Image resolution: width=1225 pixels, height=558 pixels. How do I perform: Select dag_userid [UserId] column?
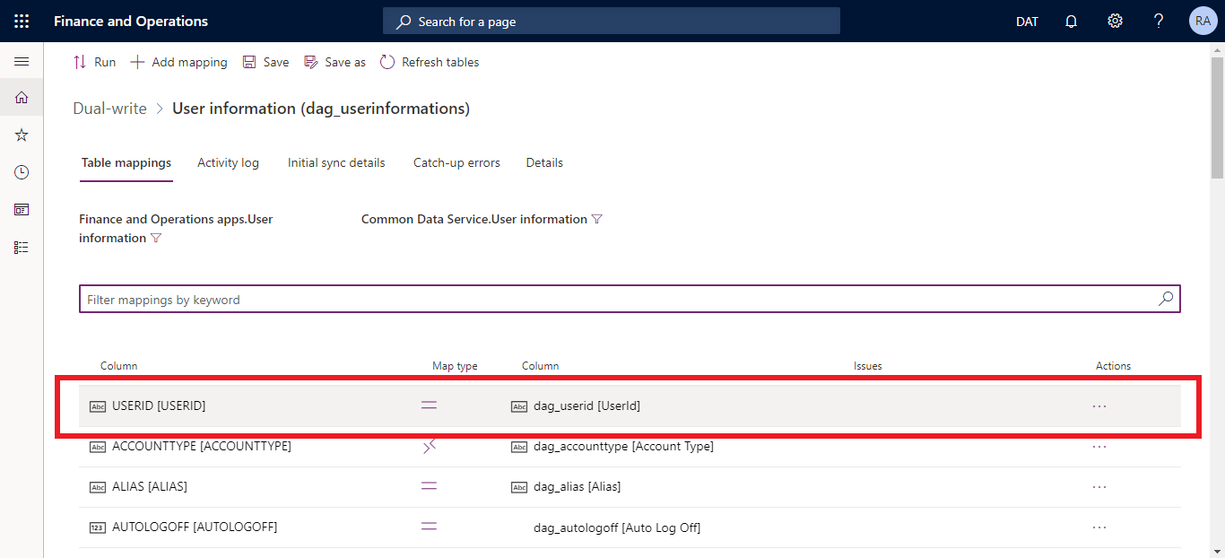pyautogui.click(x=586, y=405)
